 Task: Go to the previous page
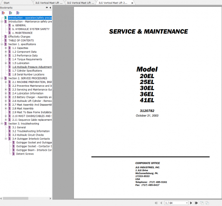(161, 203)
